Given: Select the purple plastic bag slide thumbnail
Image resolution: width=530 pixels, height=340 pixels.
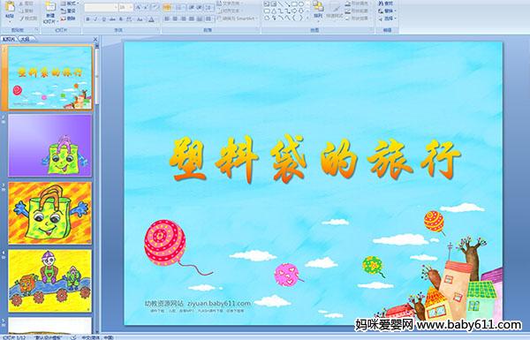Looking at the screenshot, I should point(50,146).
